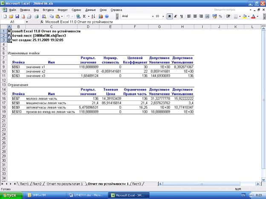
Task: Expand the Name Box dropdown arrow
Action: pyautogui.click(x=27, y=21)
